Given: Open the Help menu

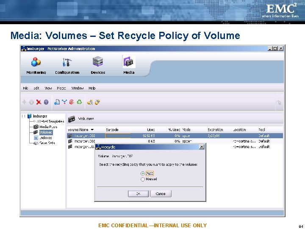Looking at the screenshot, I should pos(92,88).
